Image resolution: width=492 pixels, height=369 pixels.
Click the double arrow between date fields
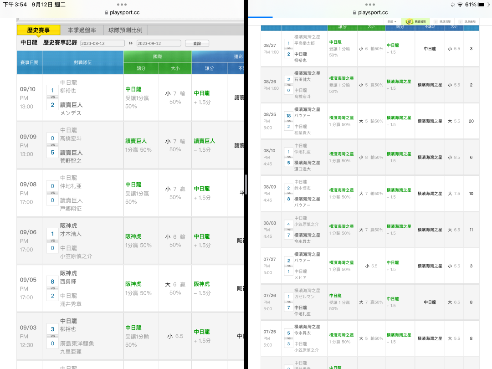click(x=131, y=43)
